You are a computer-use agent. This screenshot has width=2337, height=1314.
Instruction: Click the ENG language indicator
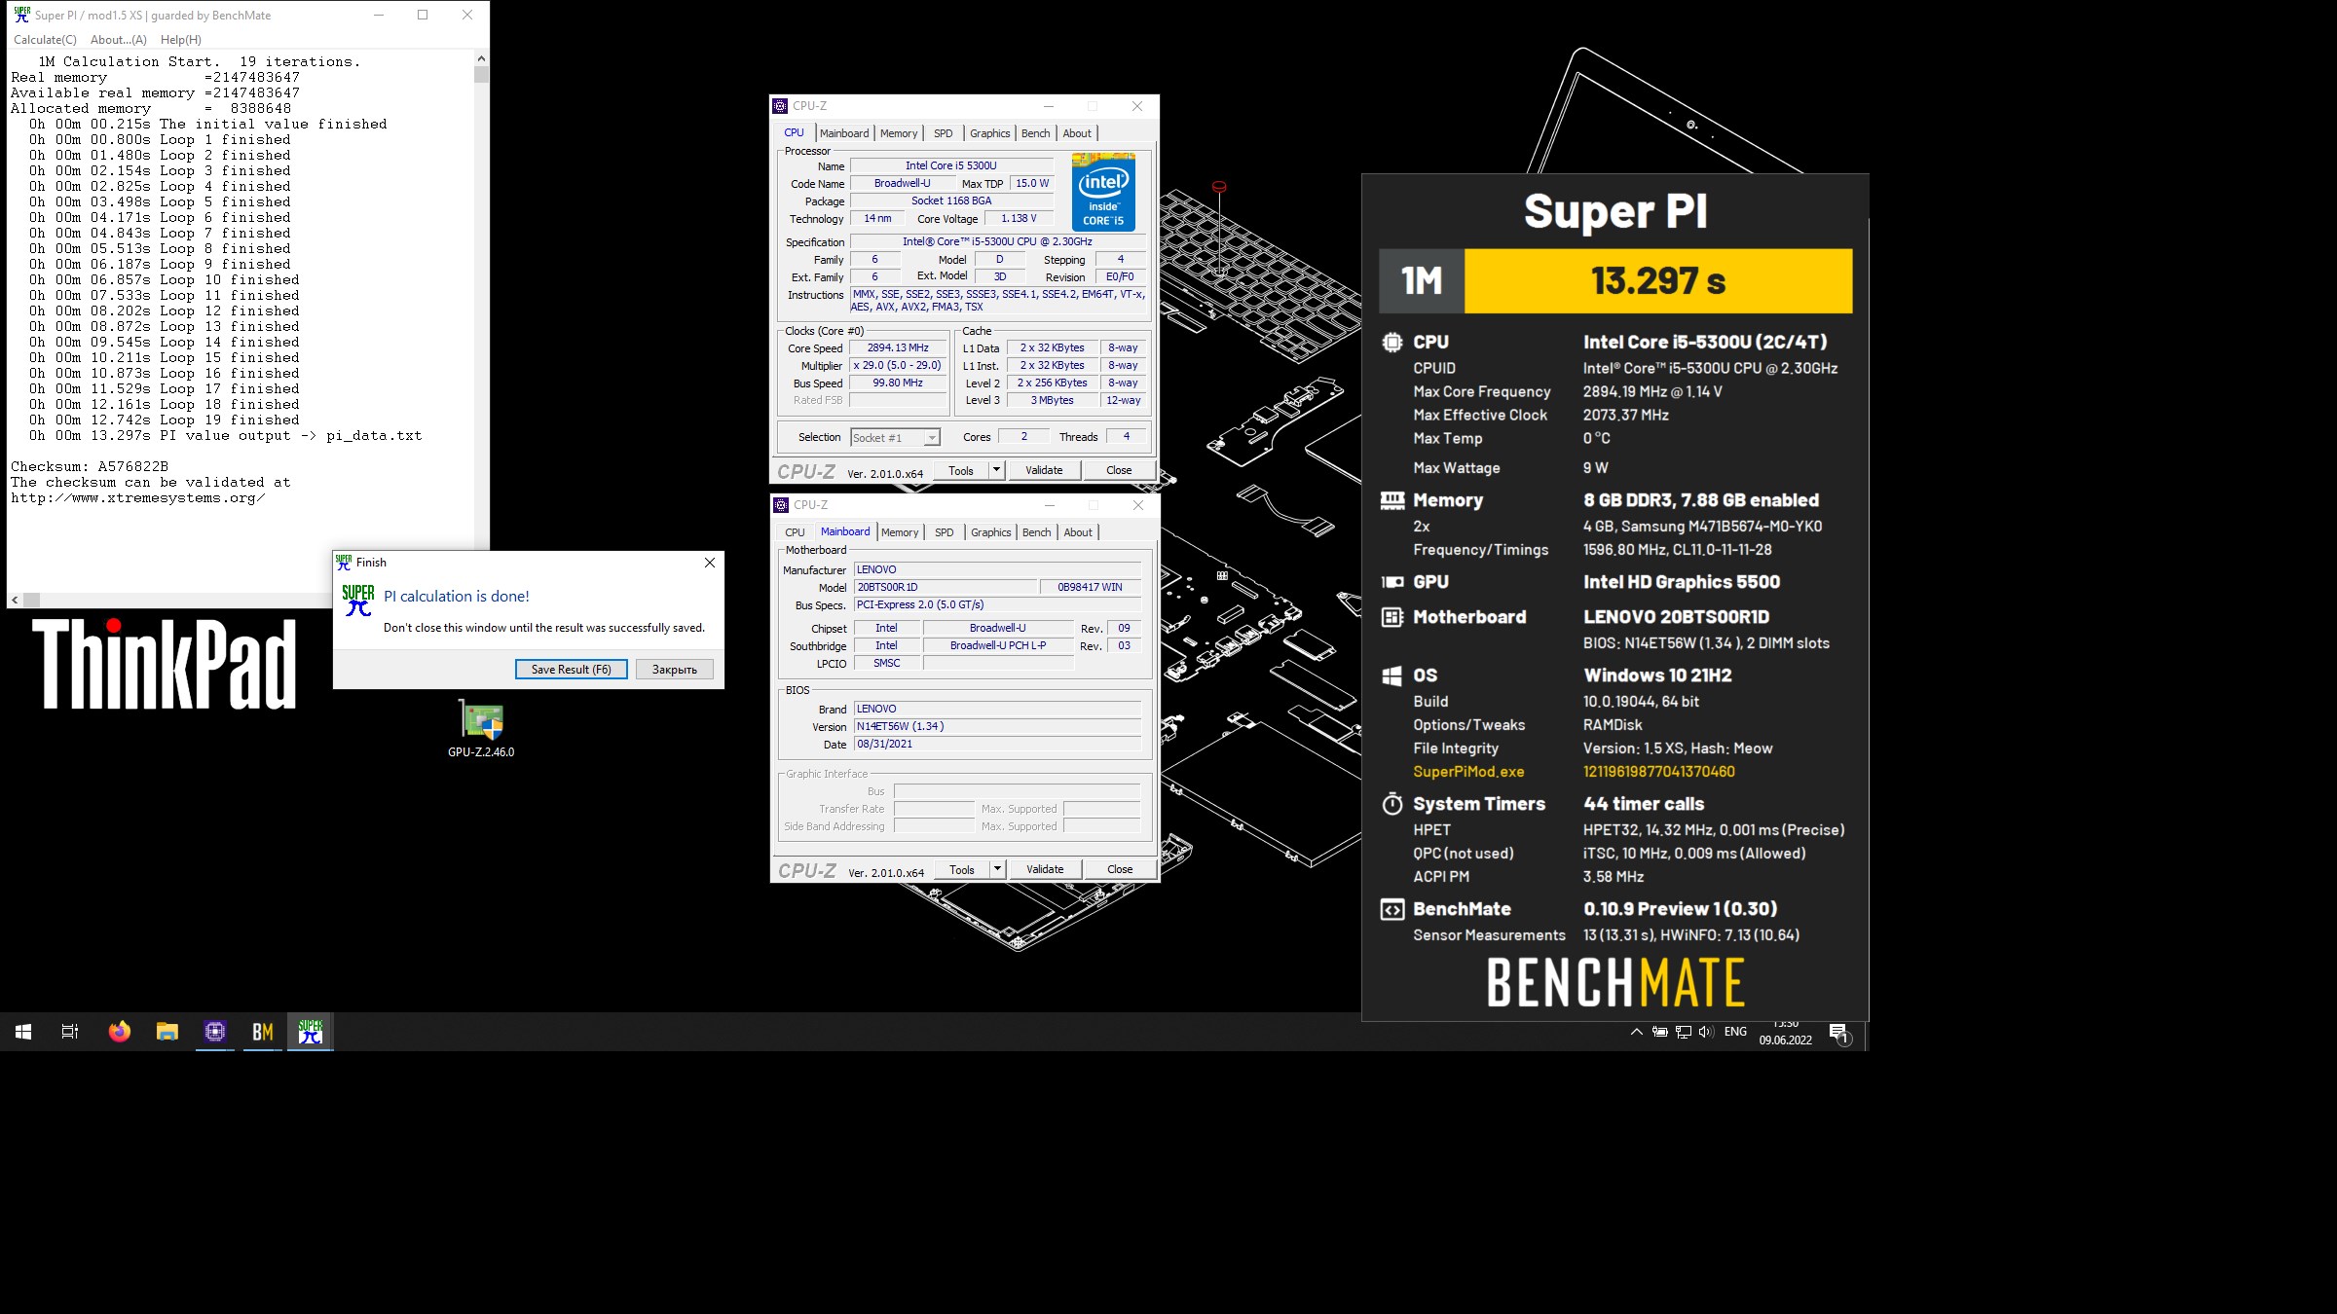click(x=1735, y=1032)
